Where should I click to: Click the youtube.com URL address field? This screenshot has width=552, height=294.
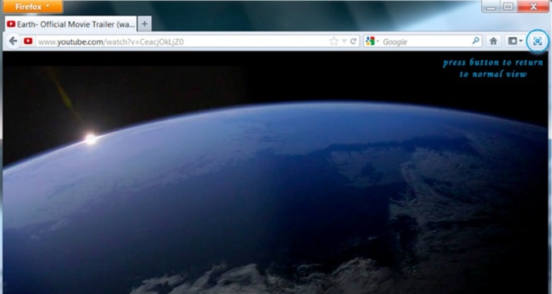point(181,41)
